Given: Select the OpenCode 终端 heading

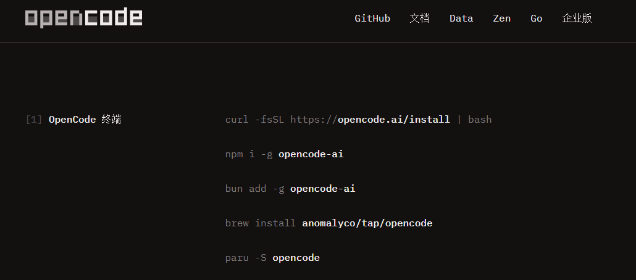Looking at the screenshot, I should click(x=85, y=120).
